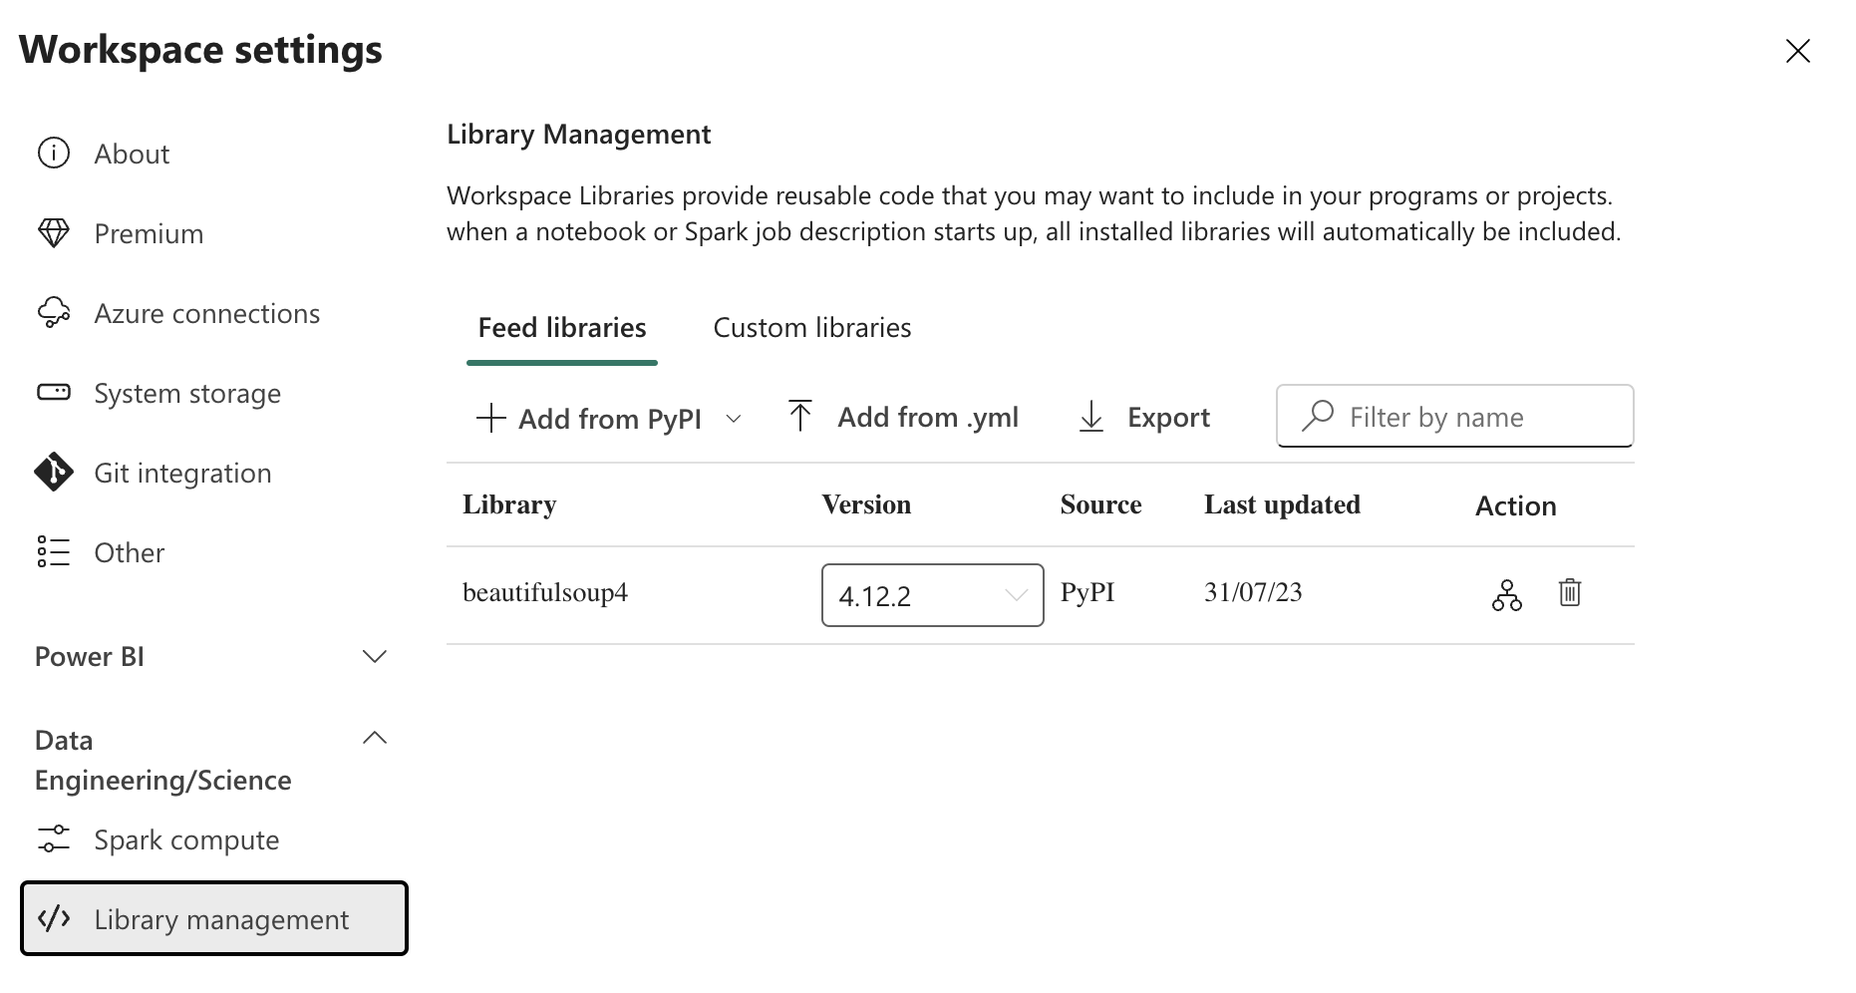Click the delete trash icon for beautifulsoup4
The width and height of the screenshot is (1856, 993).
(1569, 593)
